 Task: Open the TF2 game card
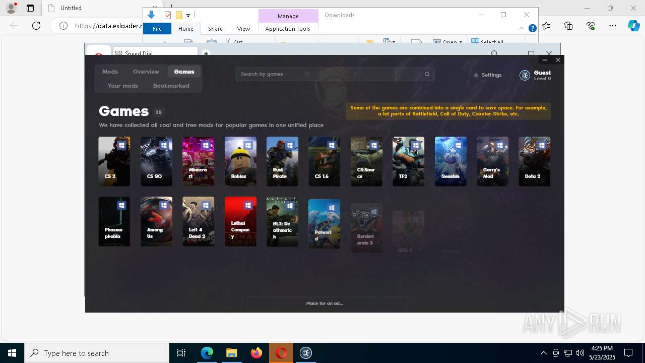(x=408, y=161)
